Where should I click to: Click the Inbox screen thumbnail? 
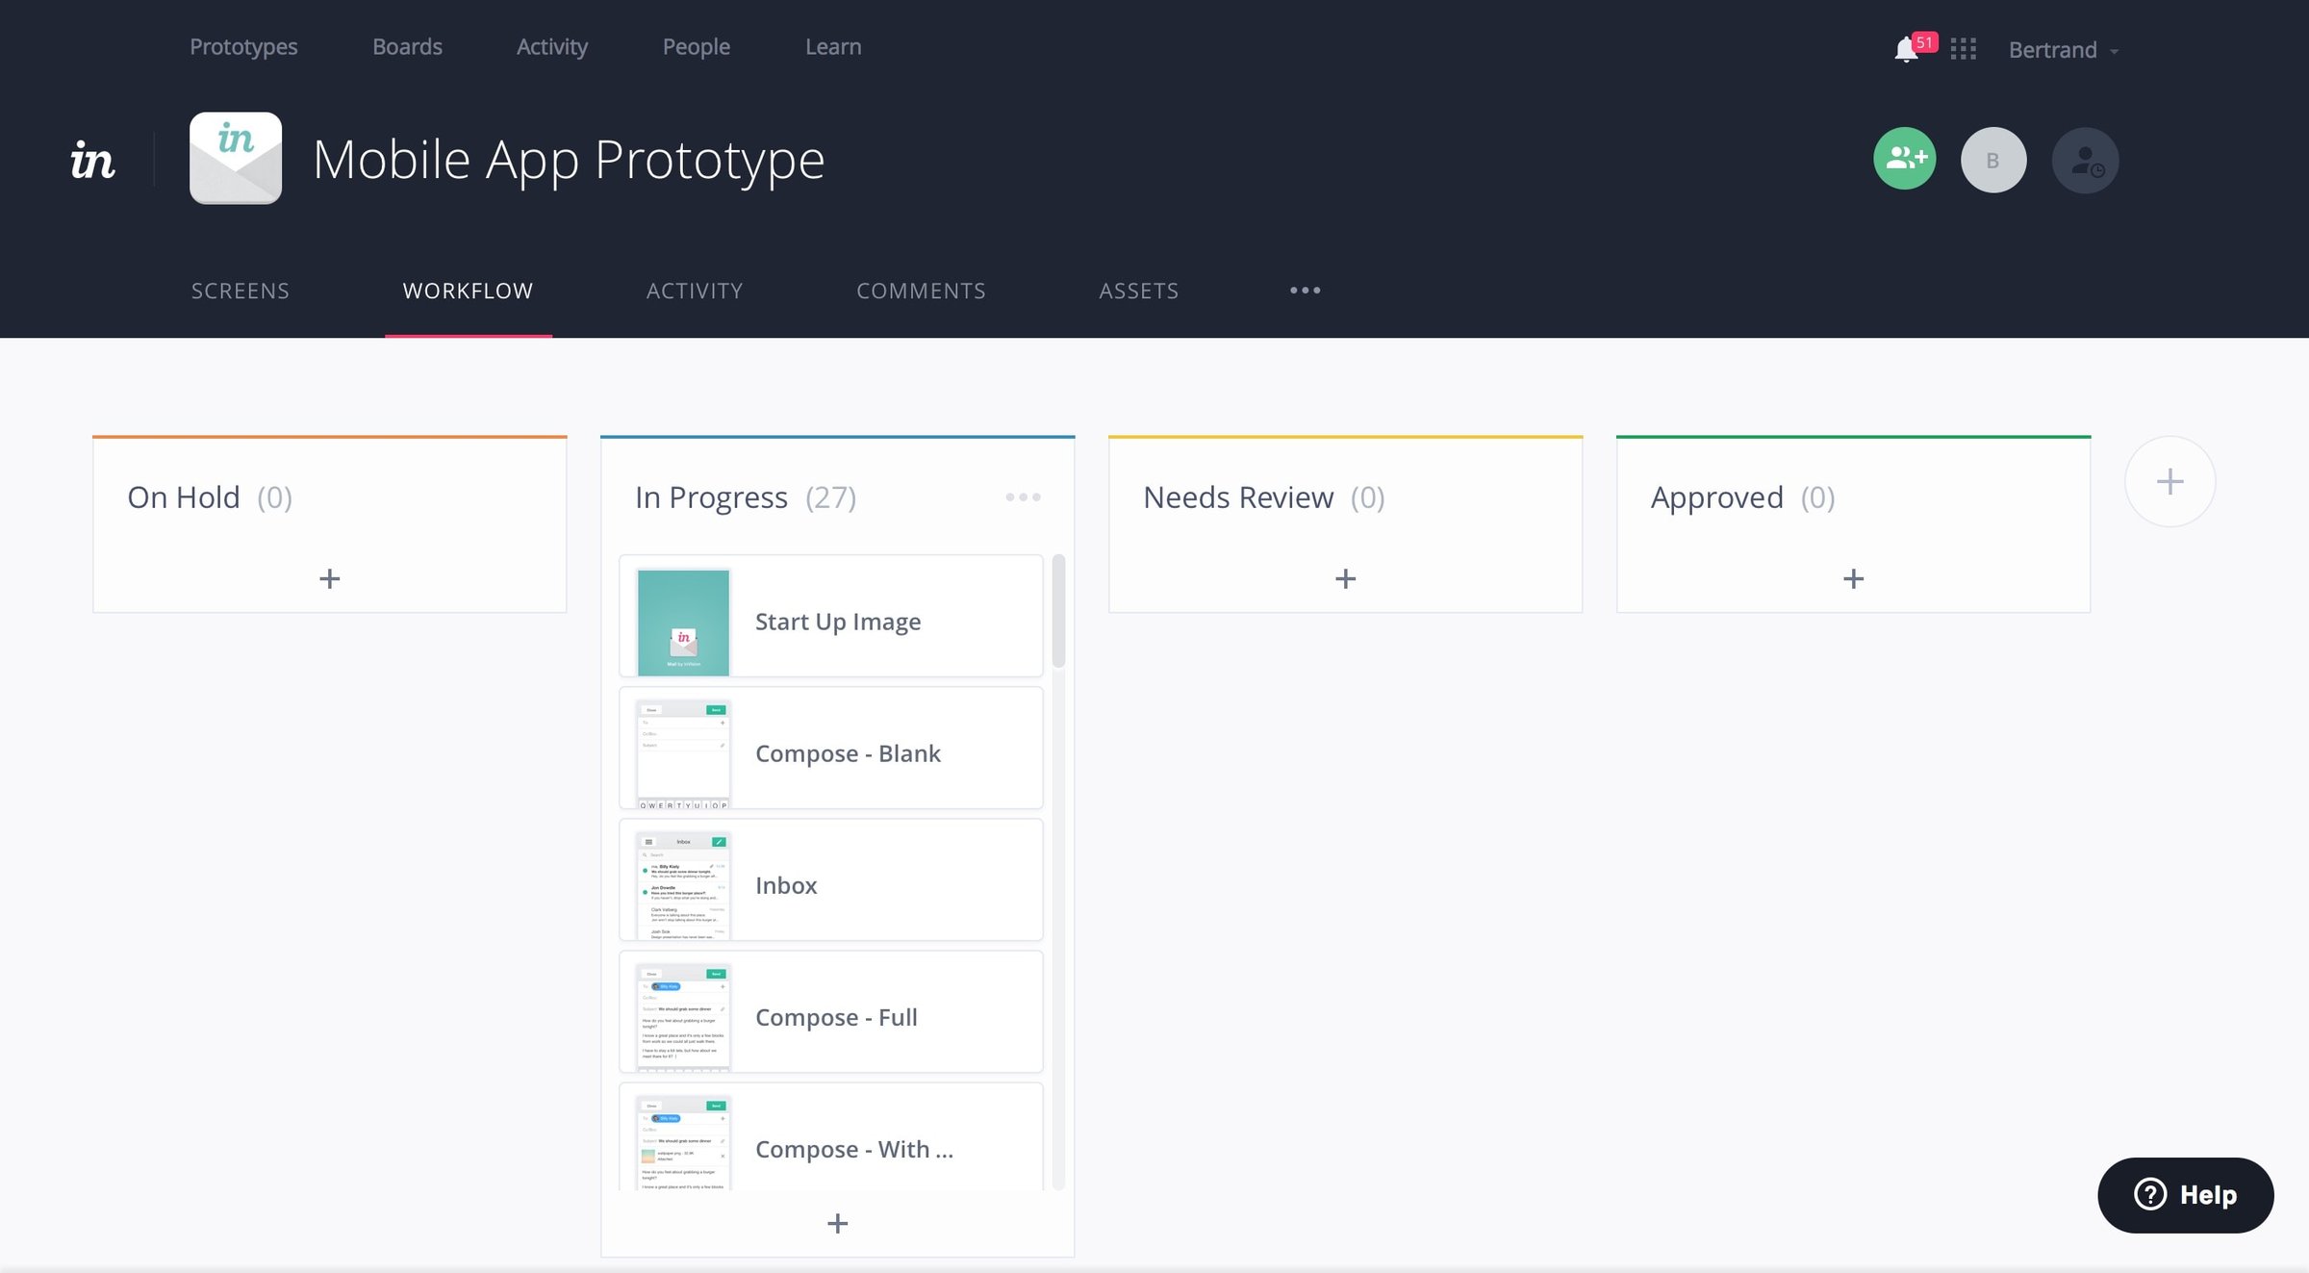point(683,885)
